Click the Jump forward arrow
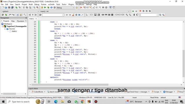 [136, 11]
